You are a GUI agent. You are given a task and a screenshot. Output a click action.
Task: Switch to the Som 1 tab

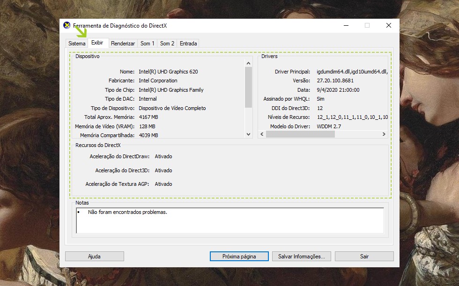click(x=147, y=44)
